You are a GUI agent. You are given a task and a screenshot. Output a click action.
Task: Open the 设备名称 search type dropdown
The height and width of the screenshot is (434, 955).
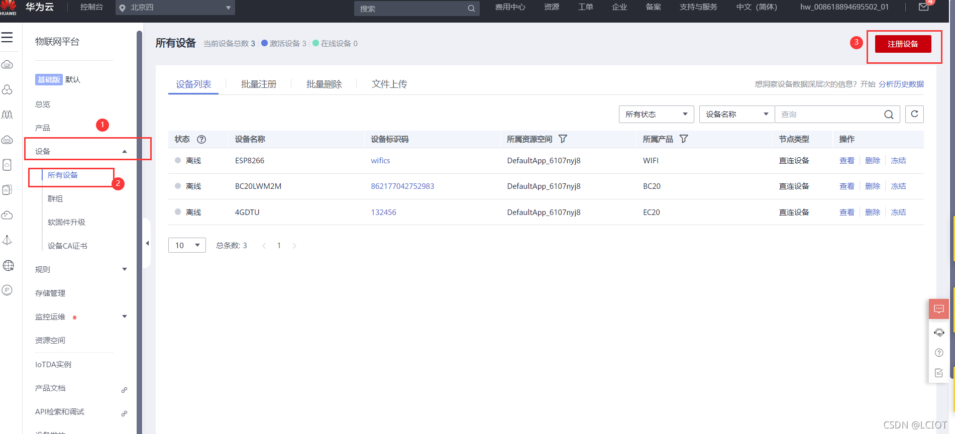click(737, 114)
